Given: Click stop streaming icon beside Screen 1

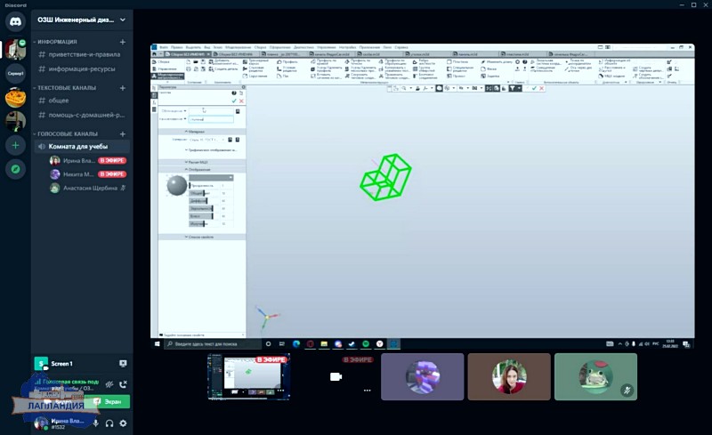Looking at the screenshot, I should point(123,364).
